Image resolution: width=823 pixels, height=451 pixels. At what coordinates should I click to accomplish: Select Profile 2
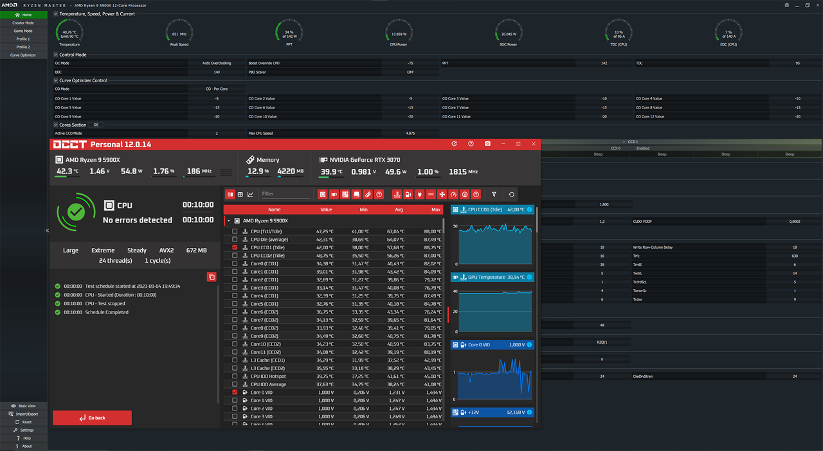tap(23, 47)
